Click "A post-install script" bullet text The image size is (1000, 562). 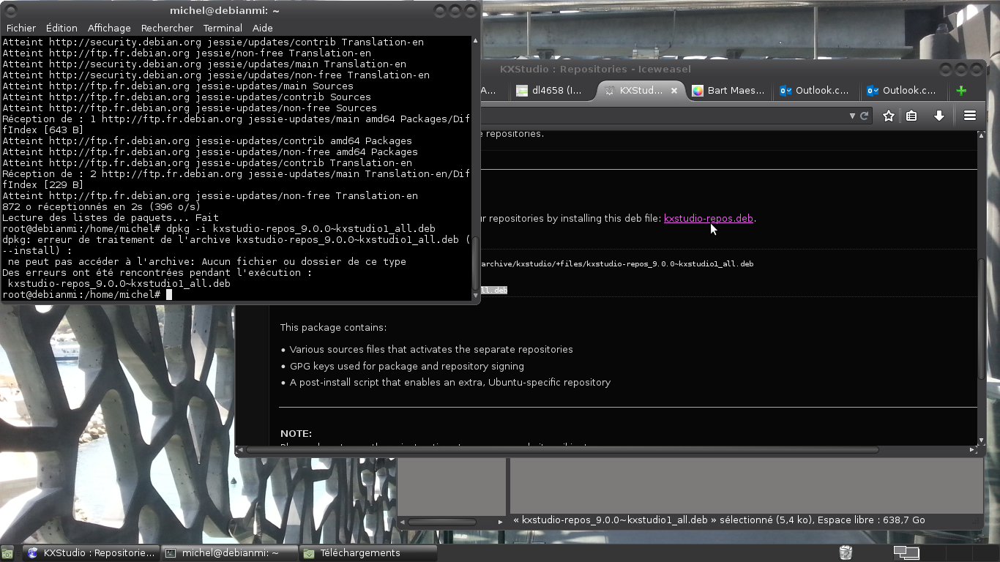tap(450, 382)
